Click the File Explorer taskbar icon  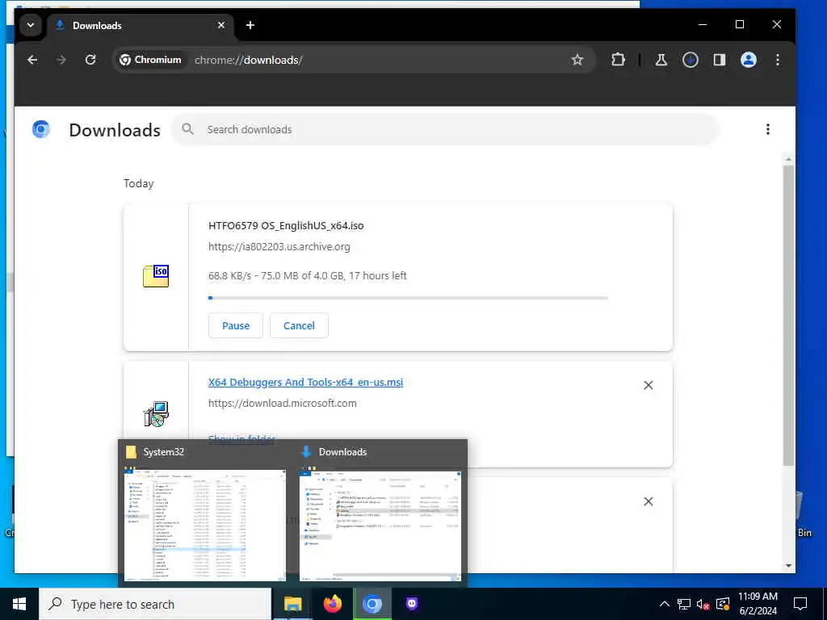(292, 604)
